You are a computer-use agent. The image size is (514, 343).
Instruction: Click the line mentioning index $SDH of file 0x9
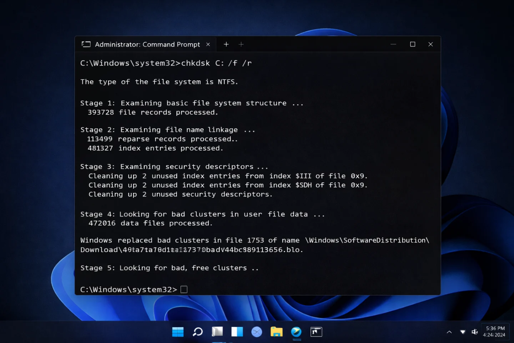click(228, 185)
